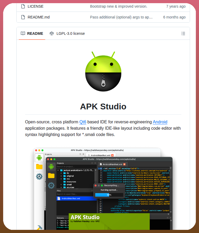
Task: Follow the Android link
Action: (160, 122)
